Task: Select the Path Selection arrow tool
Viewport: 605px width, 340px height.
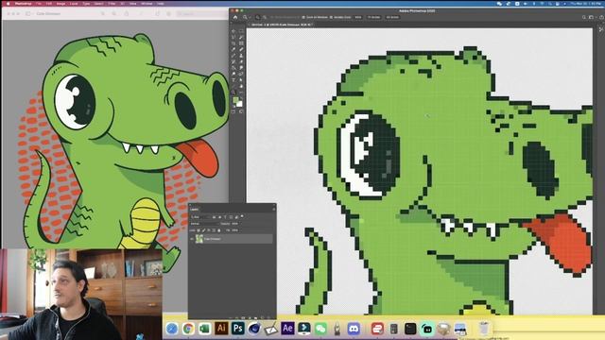Action: coord(241,79)
